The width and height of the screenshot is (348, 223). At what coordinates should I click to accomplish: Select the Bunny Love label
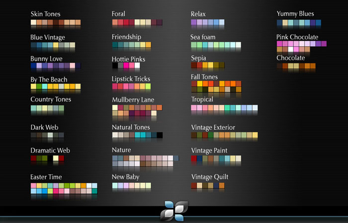tap(46, 58)
